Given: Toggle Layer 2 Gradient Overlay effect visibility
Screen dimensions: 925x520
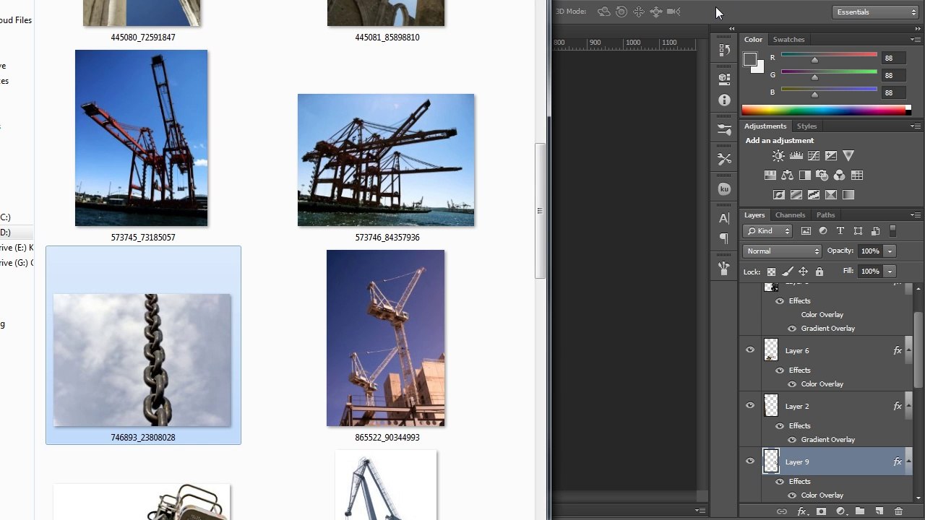Looking at the screenshot, I should (x=792, y=440).
